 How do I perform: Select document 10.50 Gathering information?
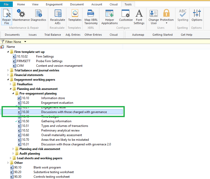56,121
